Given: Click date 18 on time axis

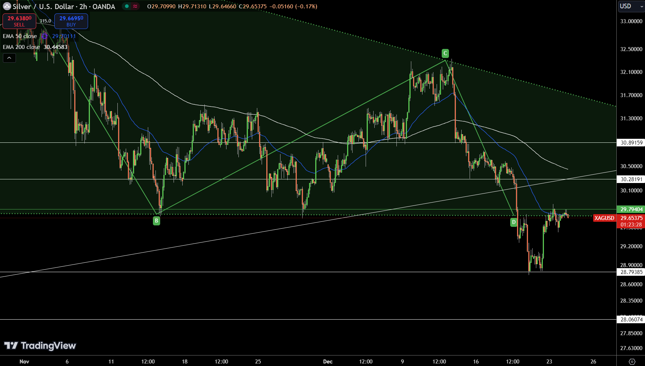Looking at the screenshot, I should (x=185, y=362).
